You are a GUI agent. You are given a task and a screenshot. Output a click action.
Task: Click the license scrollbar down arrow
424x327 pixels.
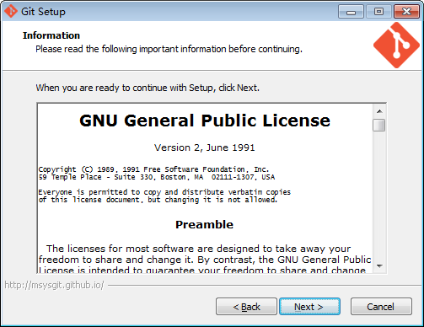pos(379,265)
